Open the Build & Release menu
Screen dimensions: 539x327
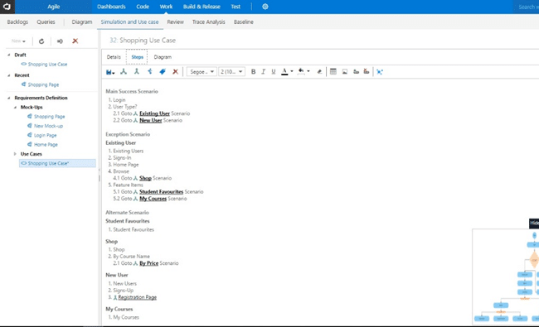[x=202, y=7]
